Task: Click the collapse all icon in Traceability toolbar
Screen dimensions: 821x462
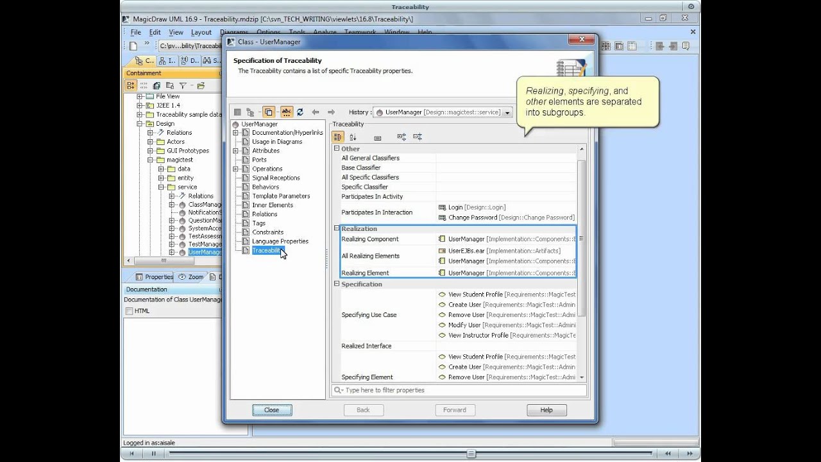Action: (418, 137)
